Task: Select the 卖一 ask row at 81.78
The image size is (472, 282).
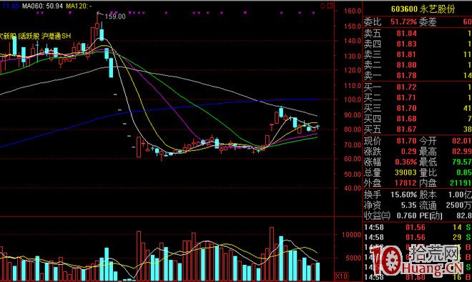Action: pyautogui.click(x=418, y=75)
